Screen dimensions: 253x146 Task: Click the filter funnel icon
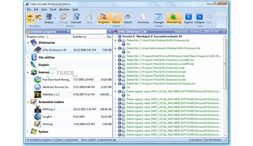click(x=68, y=32)
